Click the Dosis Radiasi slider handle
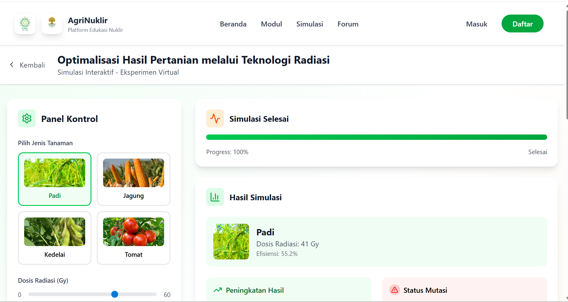 pyautogui.click(x=115, y=294)
